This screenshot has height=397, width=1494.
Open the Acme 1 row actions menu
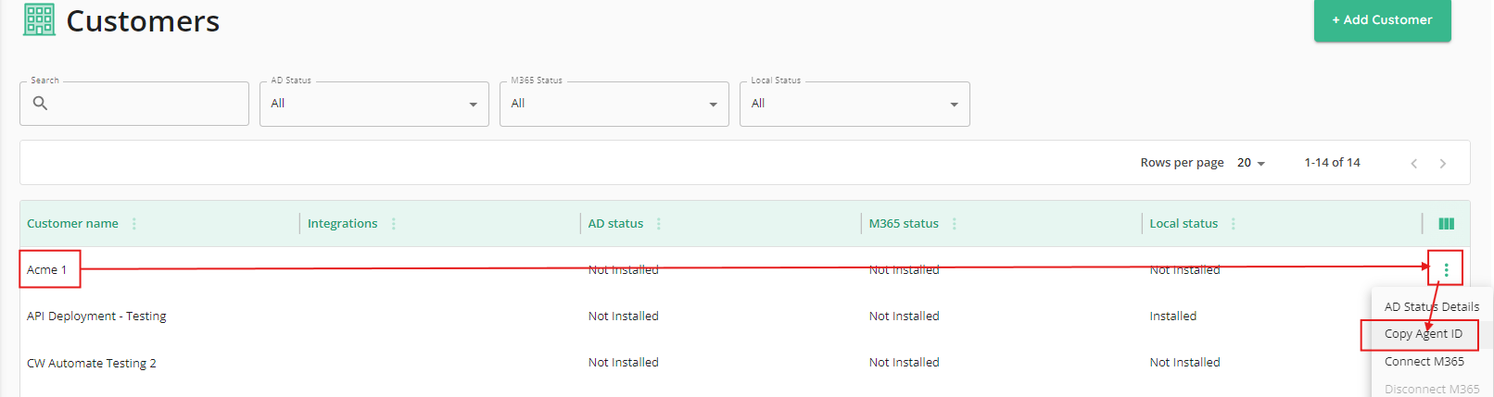tap(1446, 270)
